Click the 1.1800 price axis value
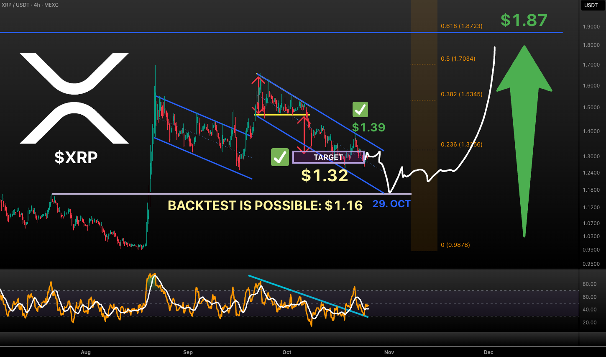 click(591, 190)
